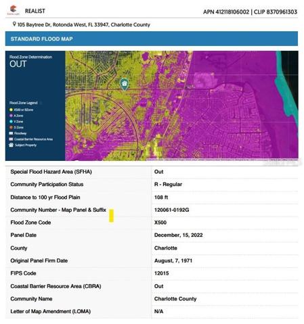Click the 12015 FIPS value

pos(161,273)
